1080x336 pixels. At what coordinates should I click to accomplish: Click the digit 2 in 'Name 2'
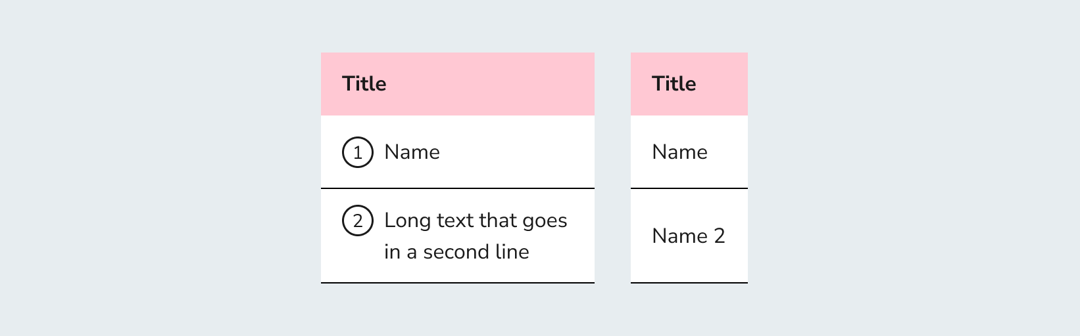pyautogui.click(x=720, y=236)
